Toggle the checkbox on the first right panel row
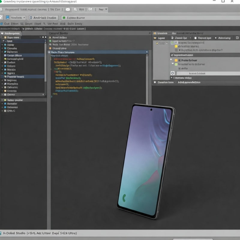240x240 pixels. (176, 42)
